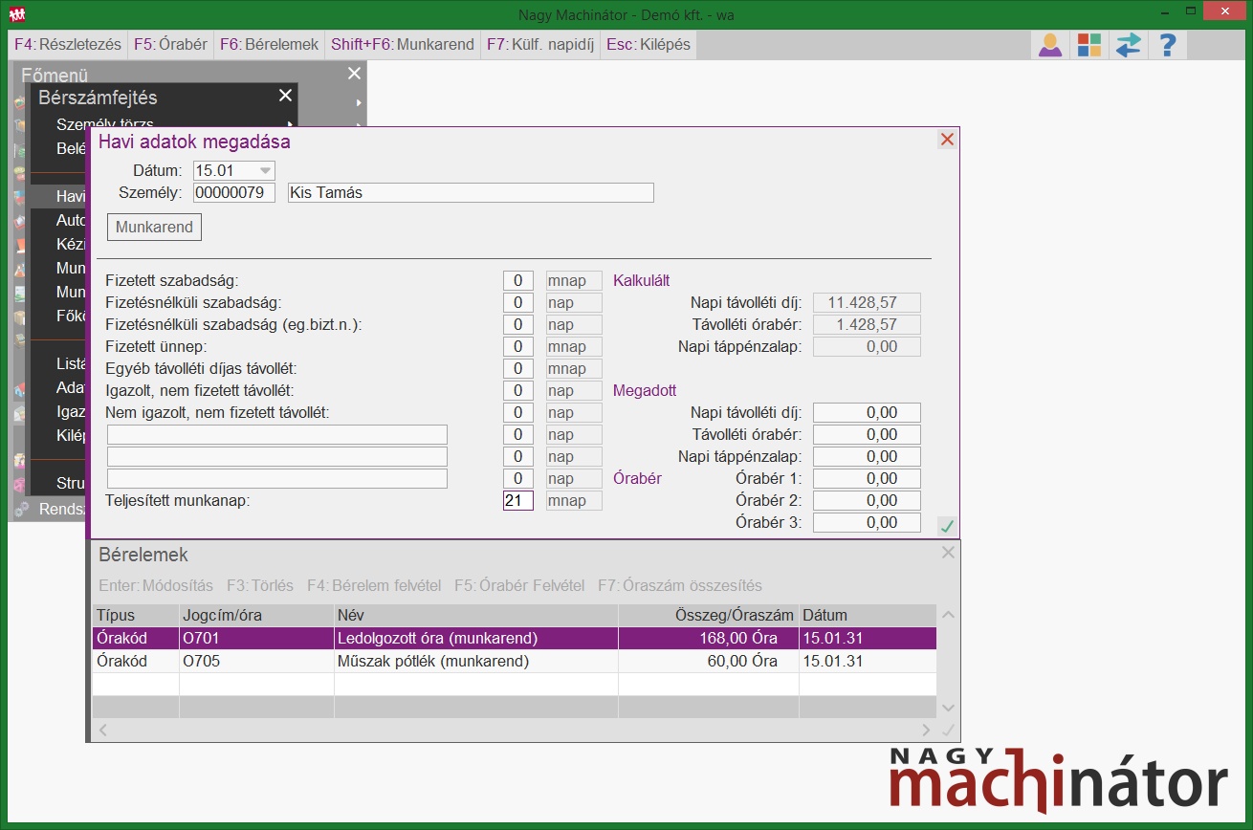The image size is (1253, 830).
Task: Focus the Egyéb távolléti díjas távollét field
Action: point(518,369)
